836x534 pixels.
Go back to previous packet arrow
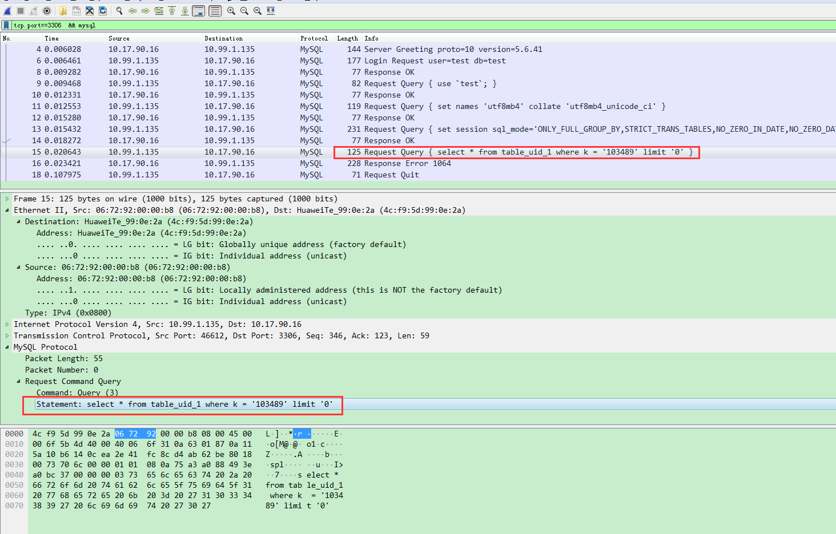point(132,11)
